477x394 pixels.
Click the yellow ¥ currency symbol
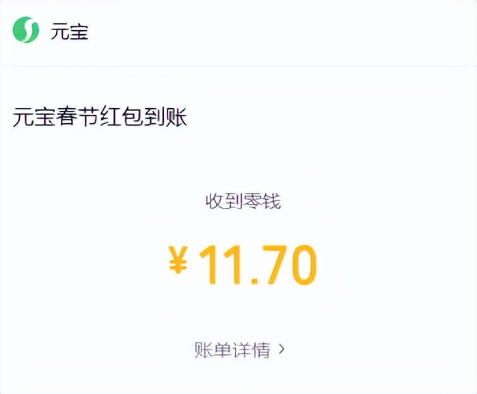pyautogui.click(x=178, y=263)
